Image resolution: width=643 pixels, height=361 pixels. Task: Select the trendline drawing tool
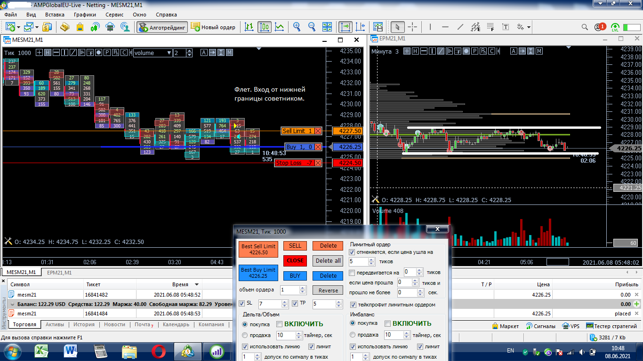[x=460, y=27]
